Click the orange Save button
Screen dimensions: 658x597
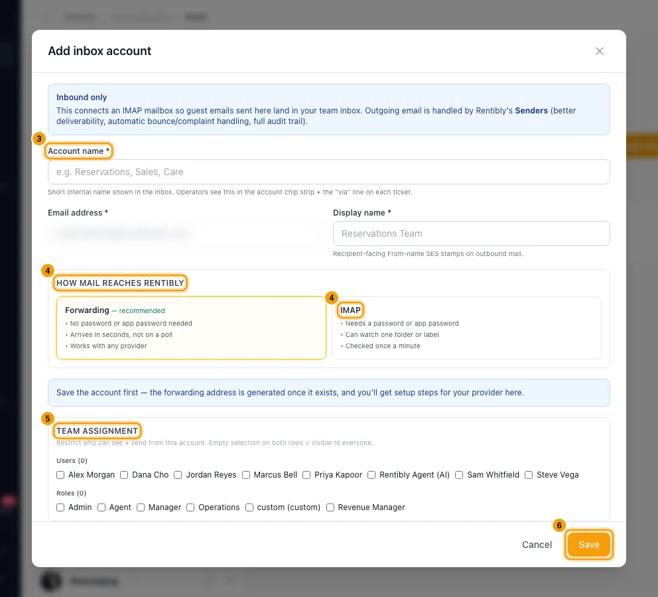[589, 545]
